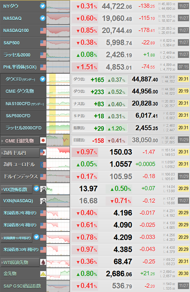The width and height of the screenshot is (190, 292).
Task: Click the US flag icon beside 米国債券5年利回り
Action: coord(43,226)
